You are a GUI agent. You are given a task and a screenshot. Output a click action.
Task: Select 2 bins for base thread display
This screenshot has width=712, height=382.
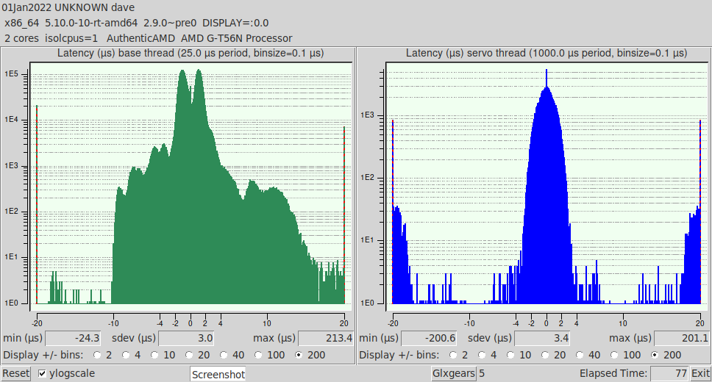click(96, 355)
